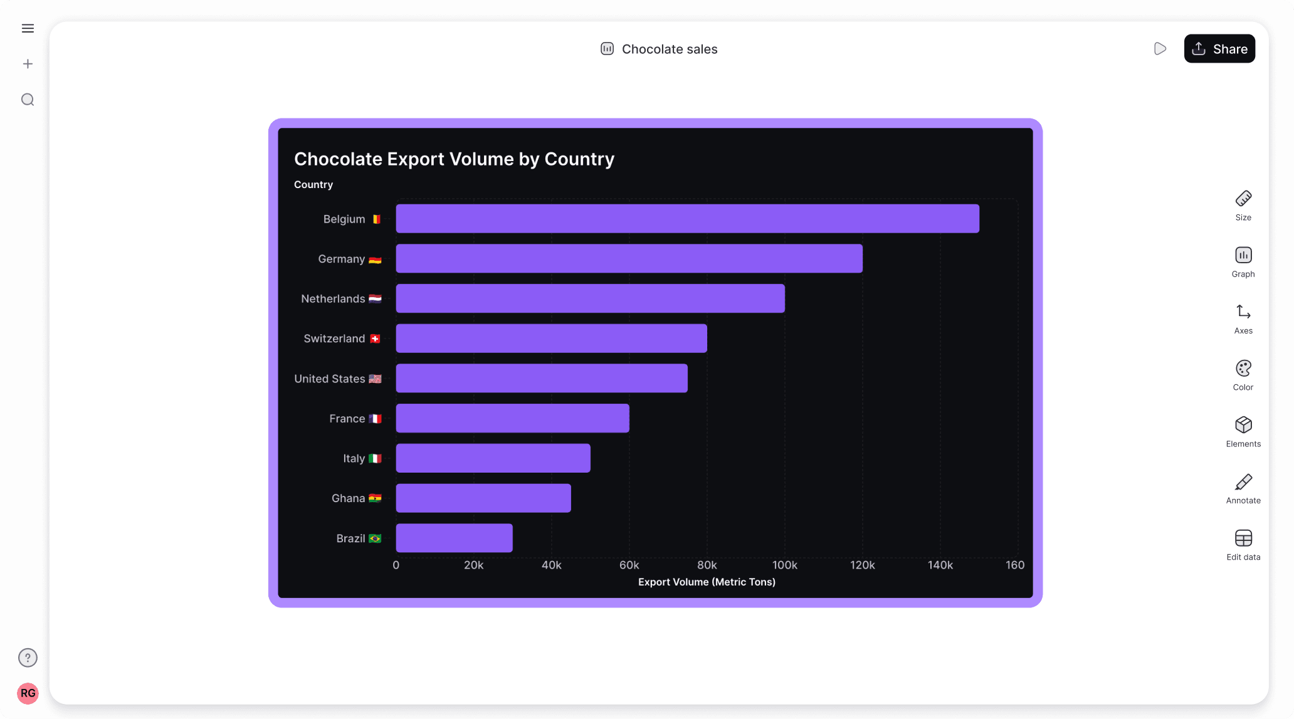Viewport: 1294px width, 719px height.
Task: Click the plus icon to create new chart
Action: [28, 63]
